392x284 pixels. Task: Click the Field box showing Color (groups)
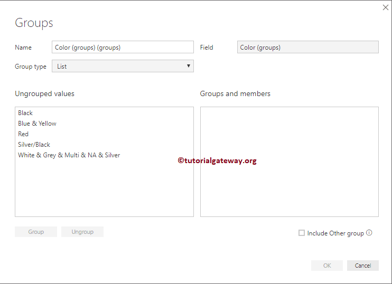coord(308,47)
